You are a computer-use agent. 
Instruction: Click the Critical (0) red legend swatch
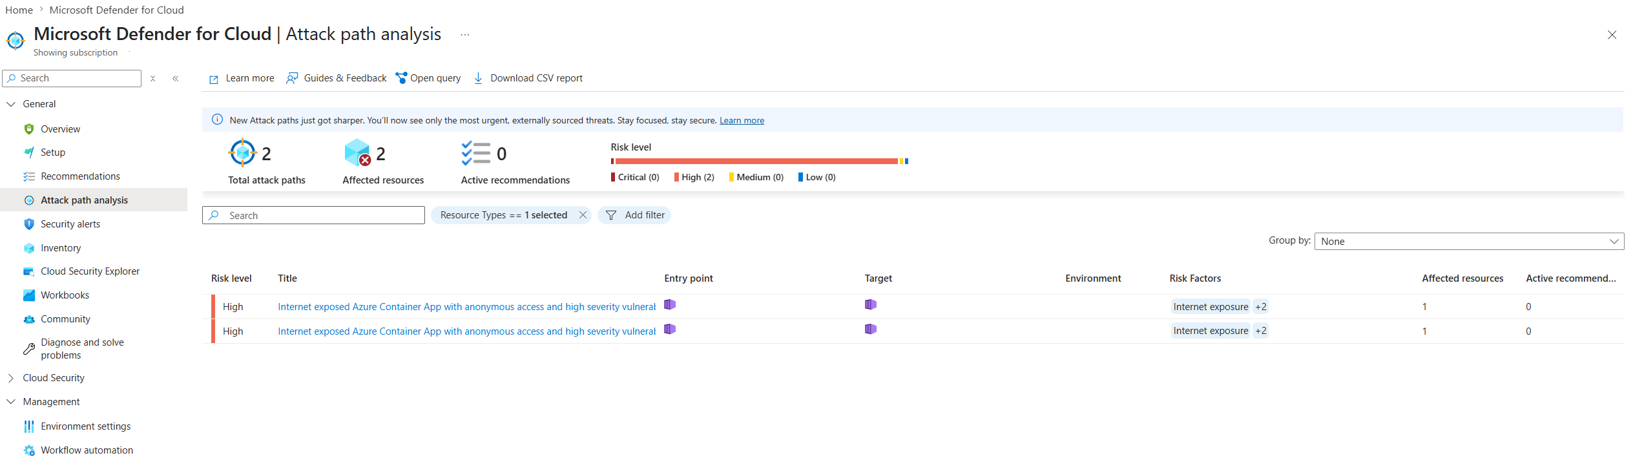[613, 177]
